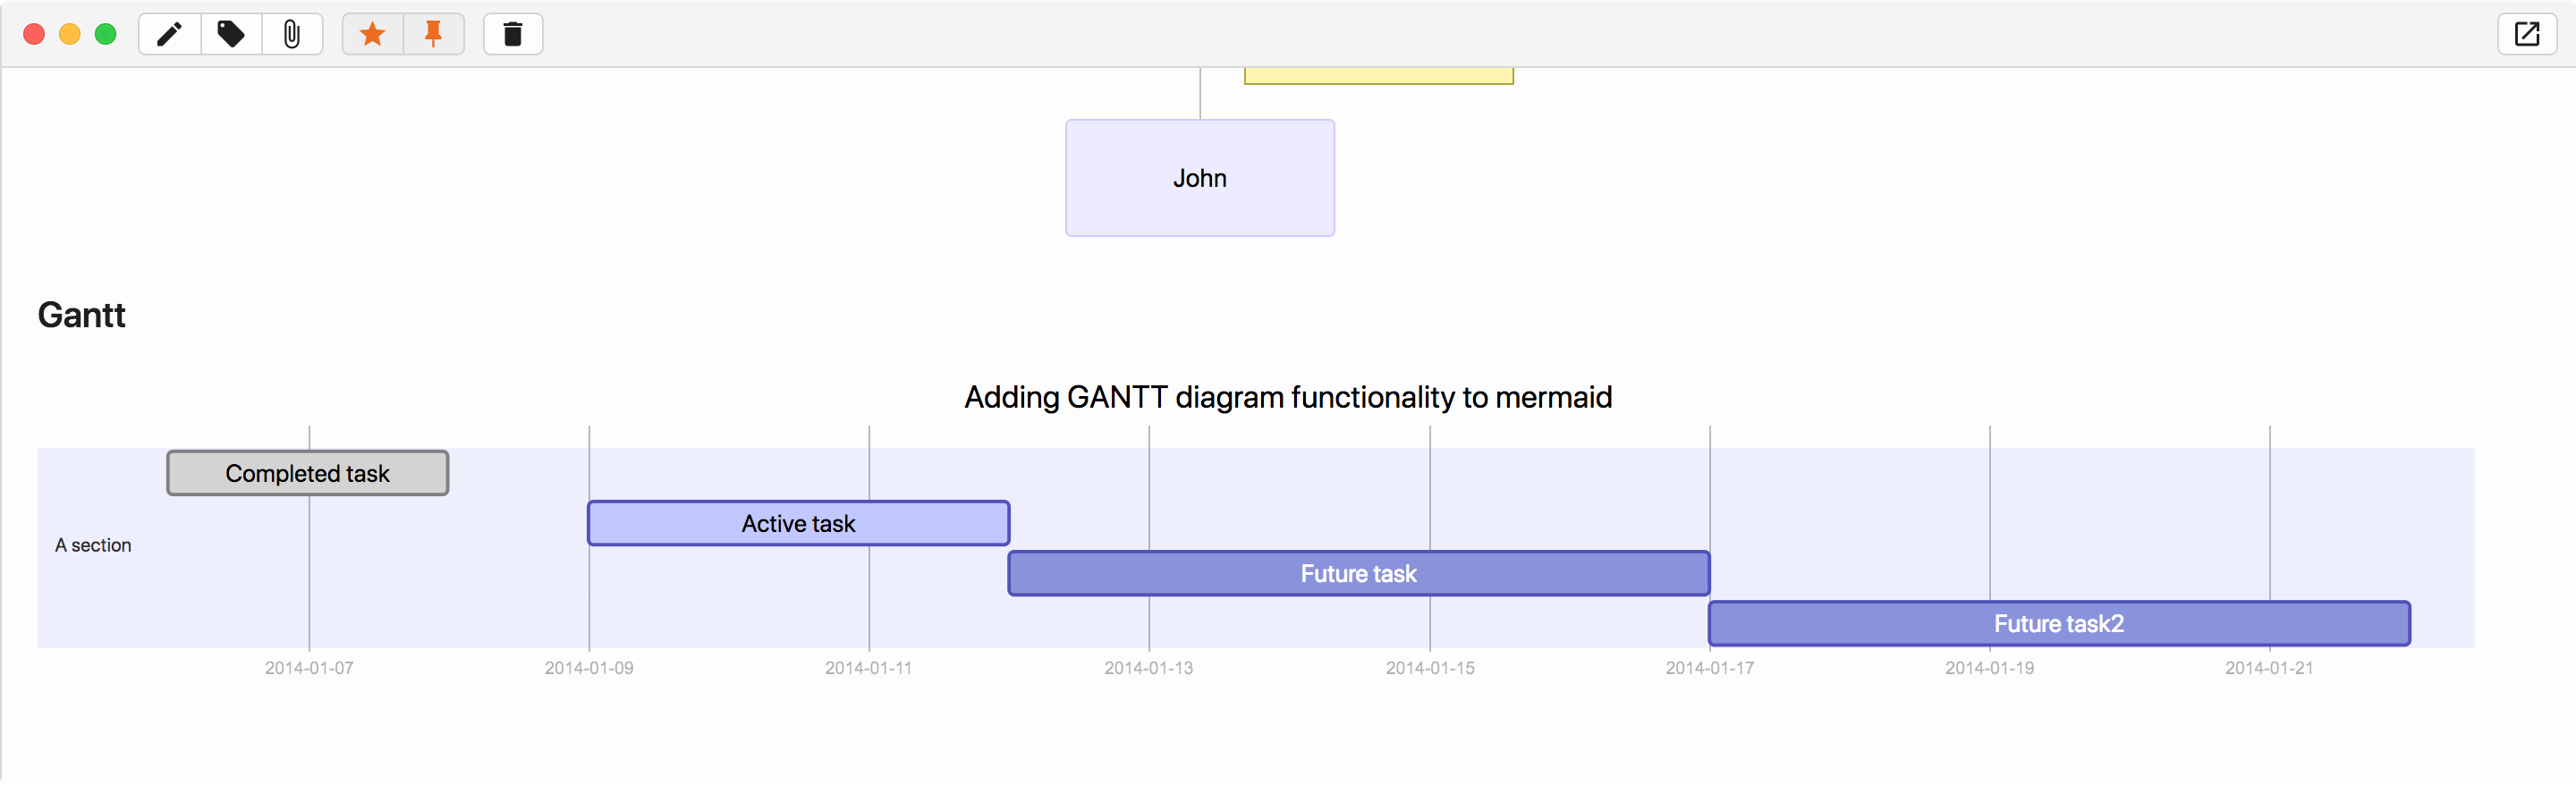The height and width of the screenshot is (785, 2576).
Task: Click the 2014-01-07 axis label
Action: click(309, 668)
